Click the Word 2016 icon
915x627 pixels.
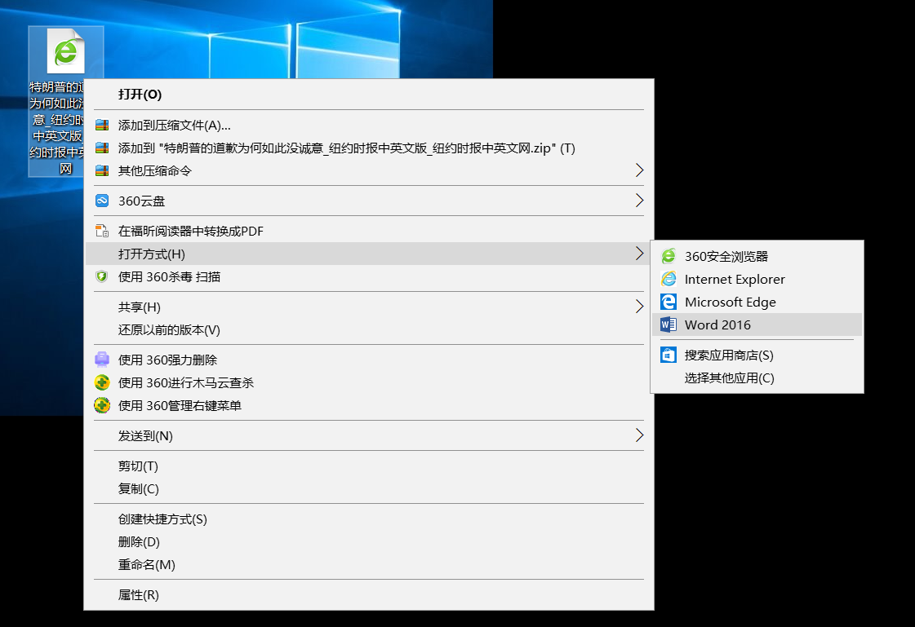668,325
